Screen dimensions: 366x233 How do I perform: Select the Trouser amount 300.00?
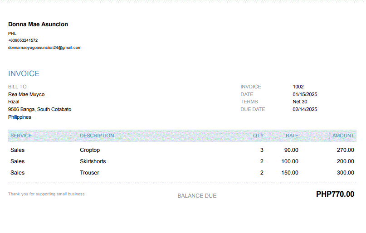pos(345,173)
